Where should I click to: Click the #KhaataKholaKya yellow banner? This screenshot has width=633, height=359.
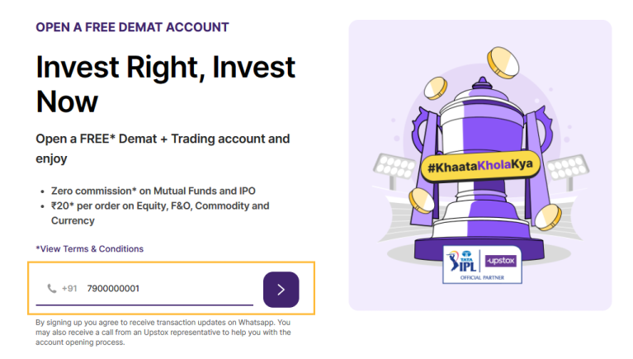pos(480,166)
